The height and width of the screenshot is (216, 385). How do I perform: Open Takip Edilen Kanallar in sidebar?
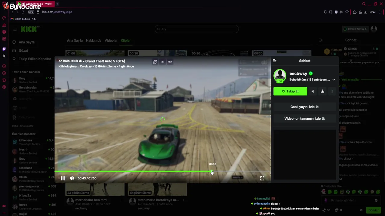[x=32, y=59]
